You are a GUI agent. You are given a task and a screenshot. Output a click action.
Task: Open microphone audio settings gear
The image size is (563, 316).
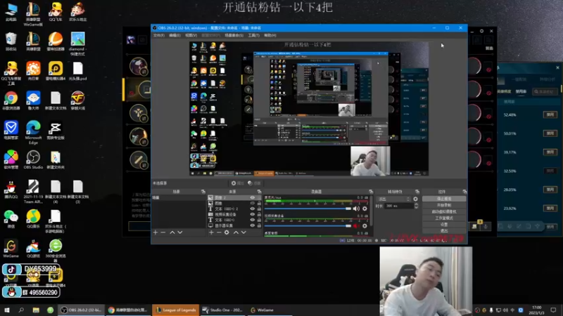[x=365, y=209]
